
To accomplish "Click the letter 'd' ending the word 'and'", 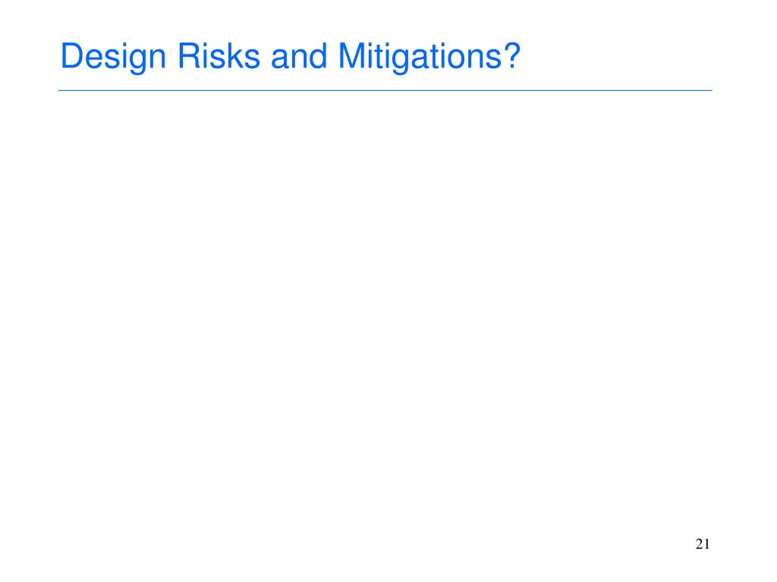I will click(318, 55).
